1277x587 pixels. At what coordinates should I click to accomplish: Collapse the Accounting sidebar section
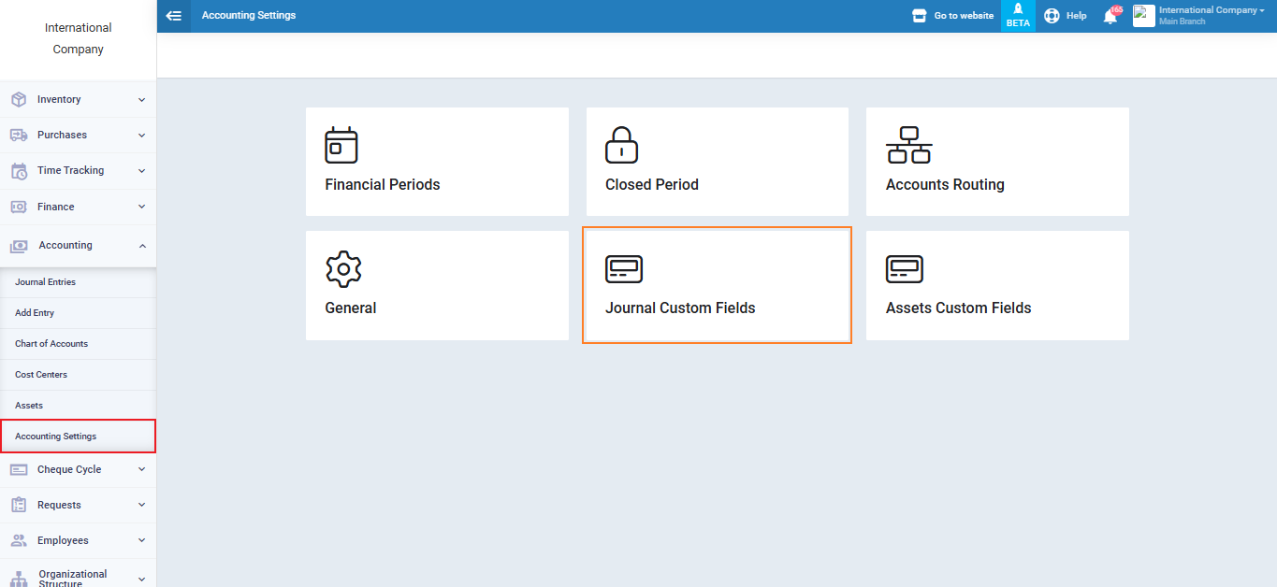[x=79, y=246]
